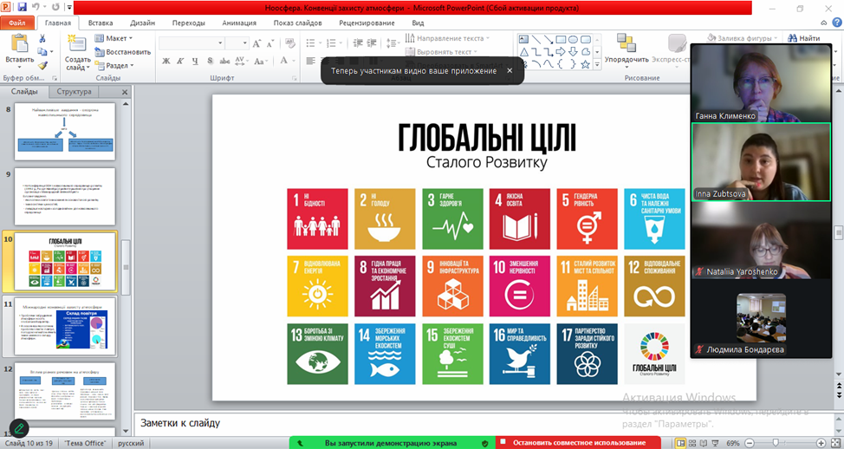Image resolution: width=844 pixels, height=449 pixels.
Task: Click the red stop sharing button
Action: [578, 442]
